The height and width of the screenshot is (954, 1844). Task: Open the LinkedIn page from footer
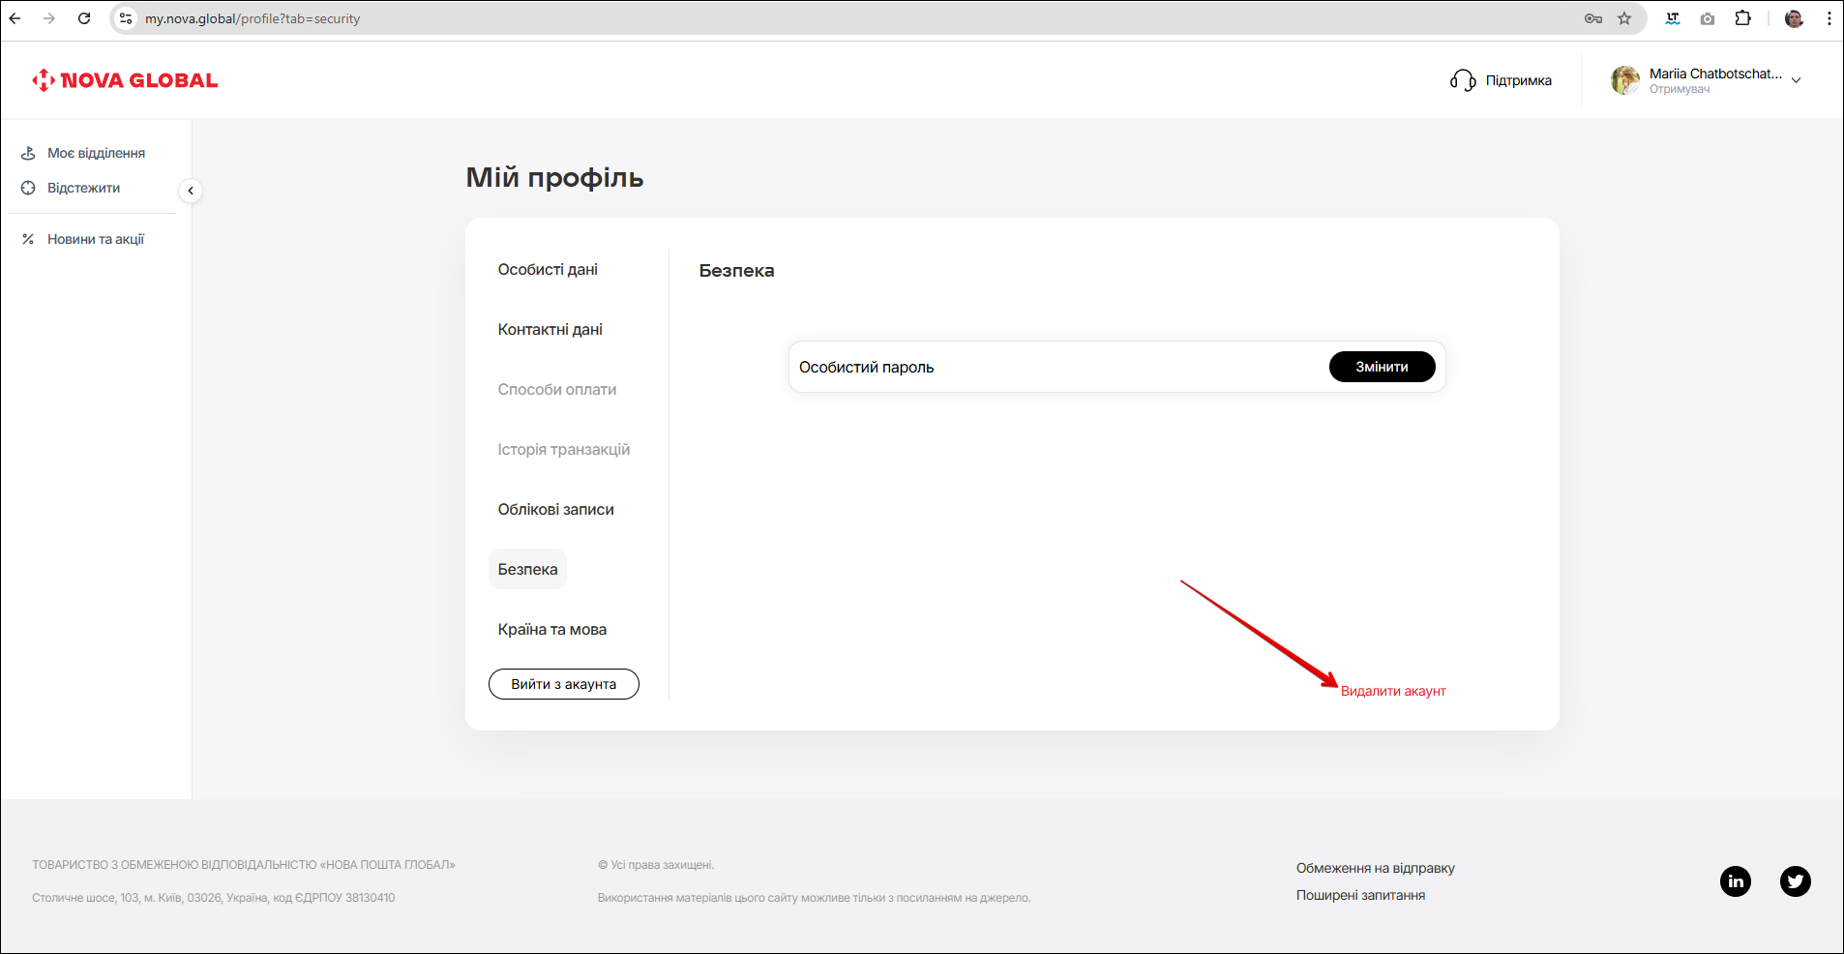(1735, 881)
